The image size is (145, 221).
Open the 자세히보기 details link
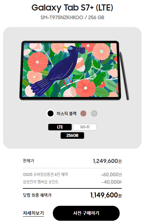[x=33, y=213]
